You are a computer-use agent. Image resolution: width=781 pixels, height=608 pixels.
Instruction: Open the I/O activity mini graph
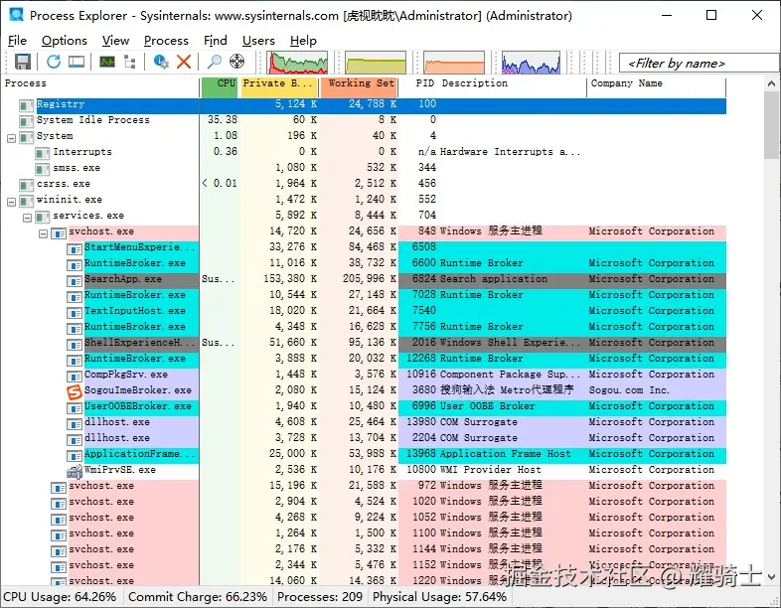[531, 63]
